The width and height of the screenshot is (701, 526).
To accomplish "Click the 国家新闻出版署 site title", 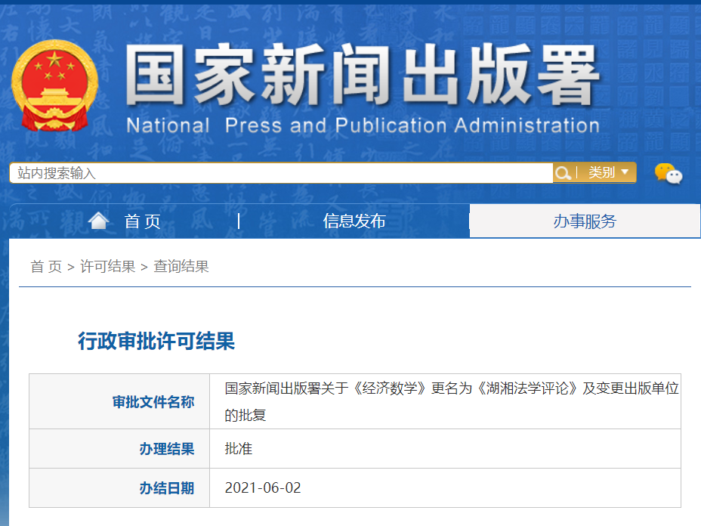I will pyautogui.click(x=363, y=76).
